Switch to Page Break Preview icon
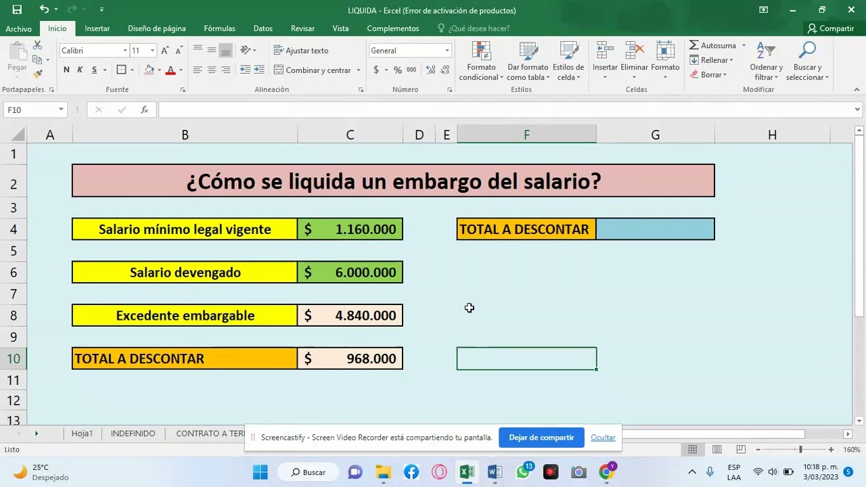The width and height of the screenshot is (866, 487). pos(741,450)
